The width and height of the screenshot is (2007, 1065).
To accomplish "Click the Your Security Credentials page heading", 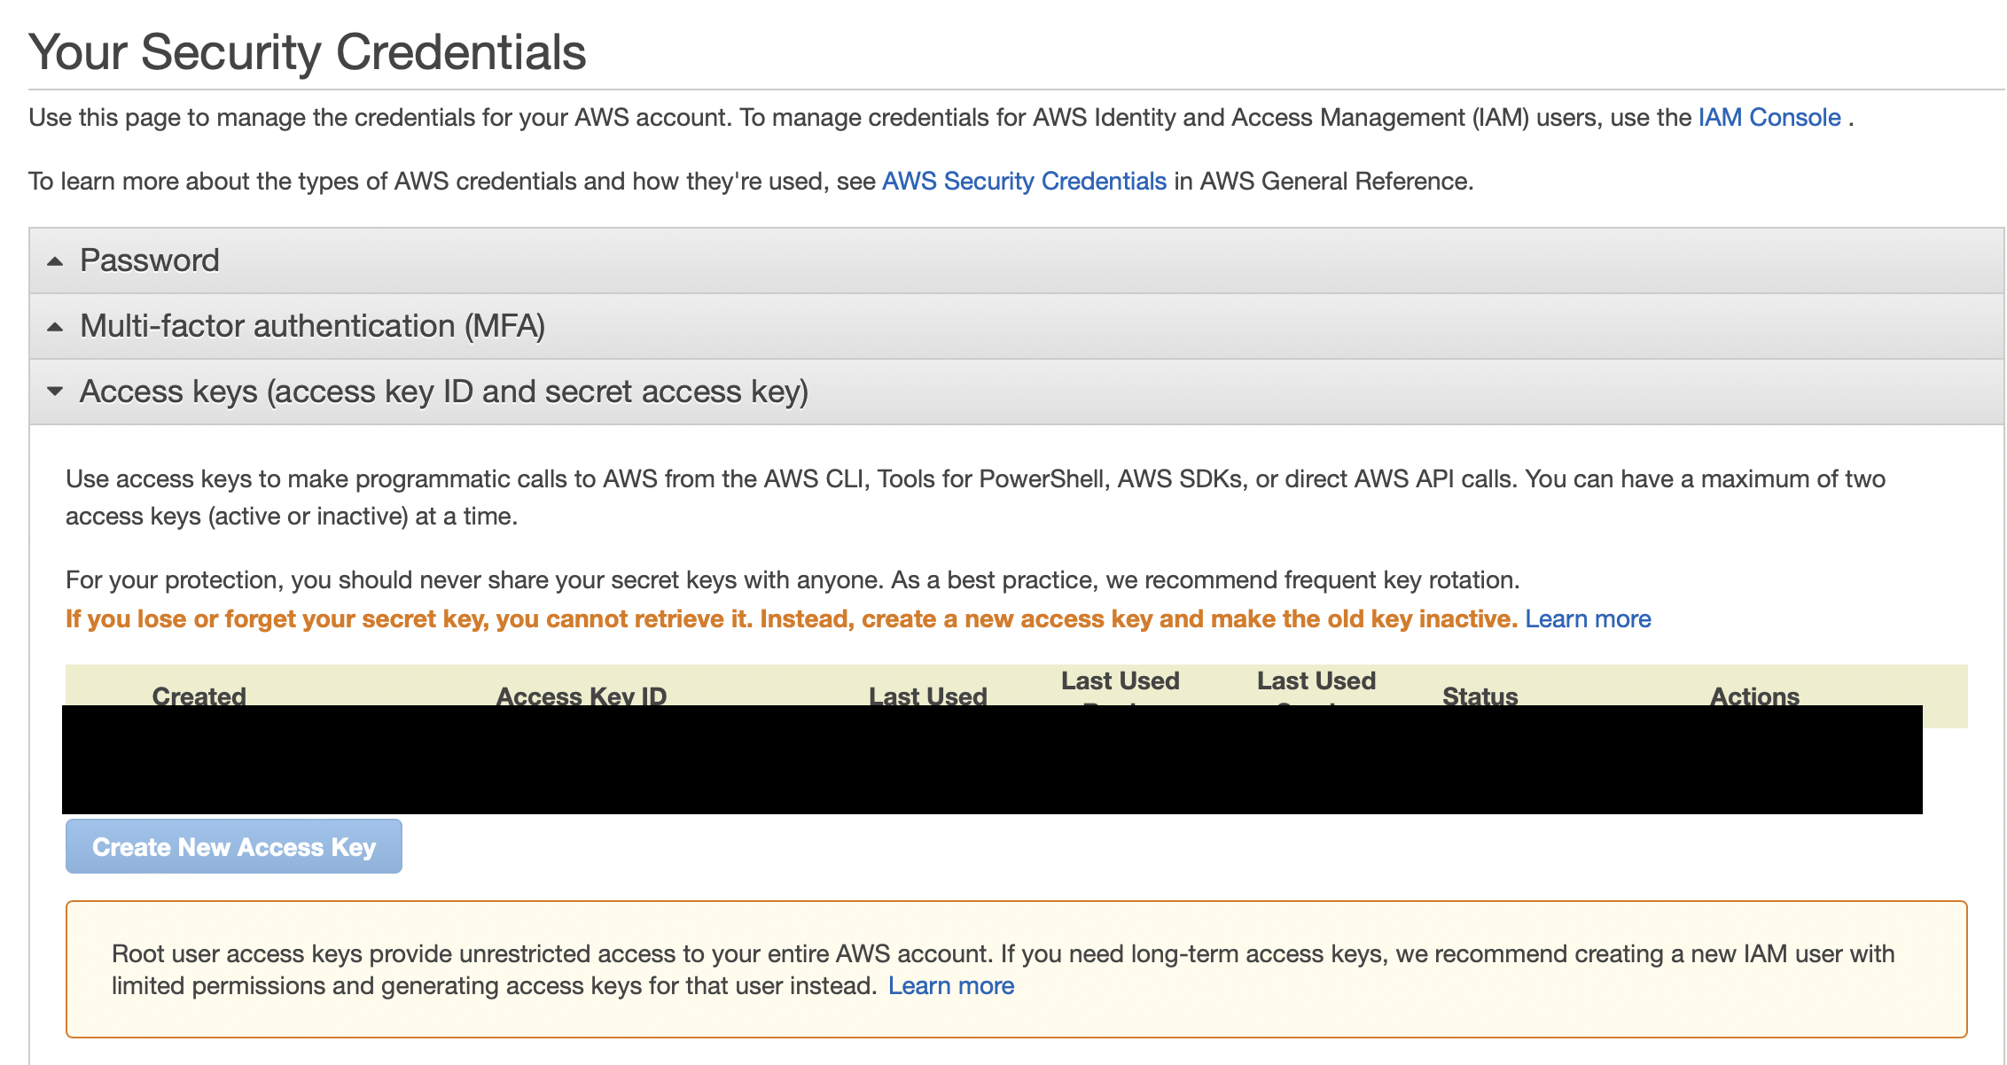I will point(307,52).
